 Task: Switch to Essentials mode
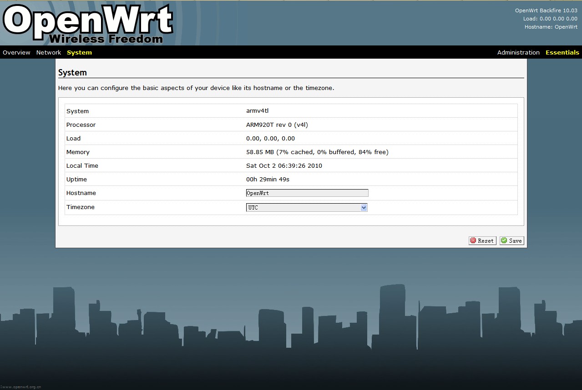pyautogui.click(x=562, y=52)
